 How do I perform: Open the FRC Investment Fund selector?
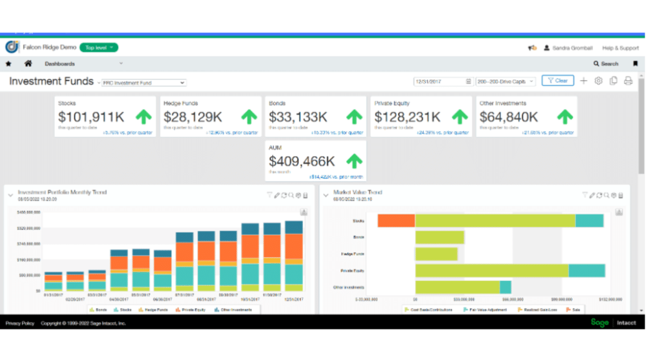144,83
